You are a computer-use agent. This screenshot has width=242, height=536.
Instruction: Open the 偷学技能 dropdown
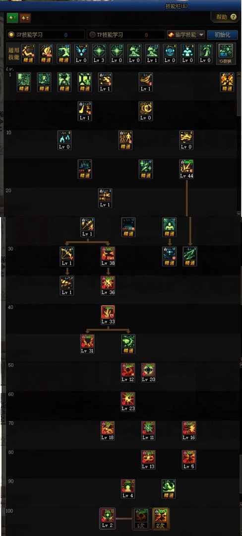click(x=186, y=35)
